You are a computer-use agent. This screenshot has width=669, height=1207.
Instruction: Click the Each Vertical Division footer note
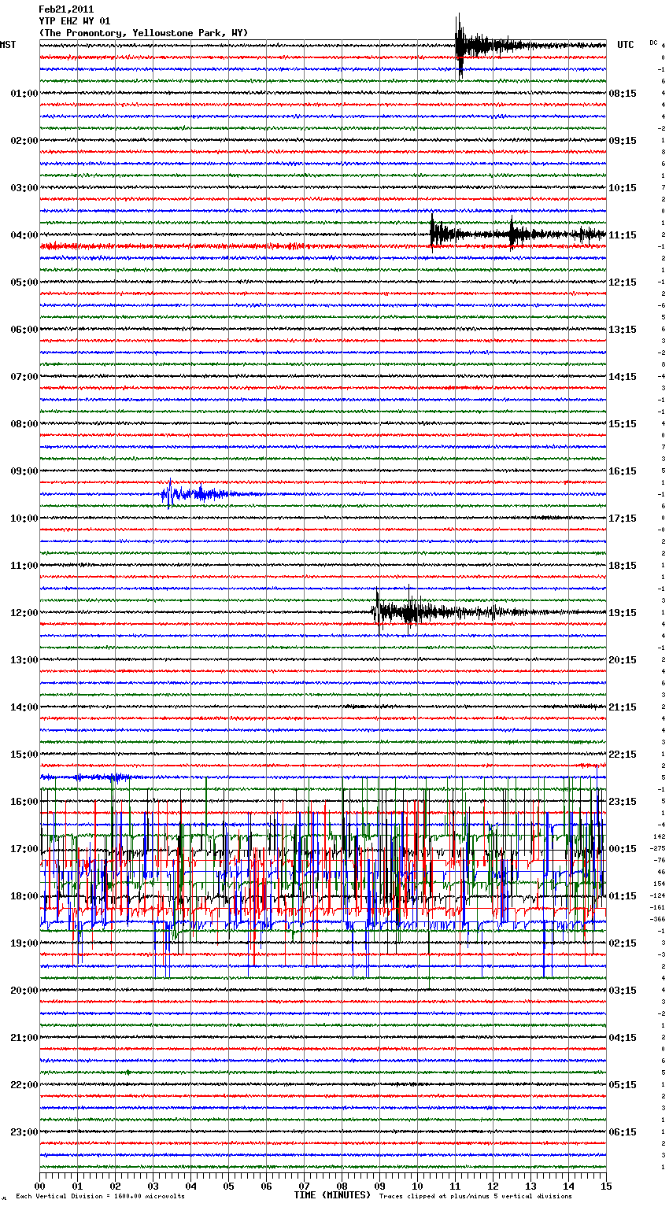pos(100,1196)
